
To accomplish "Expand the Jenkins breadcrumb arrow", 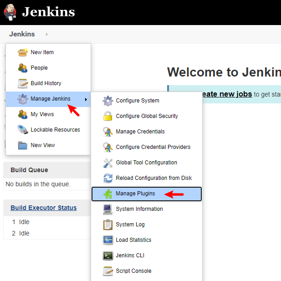I will pyautogui.click(x=47, y=34).
